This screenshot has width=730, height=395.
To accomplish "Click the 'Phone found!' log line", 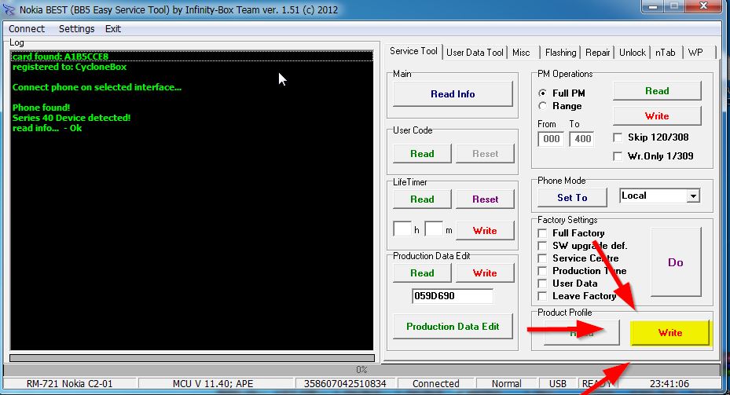I will 41,108.
